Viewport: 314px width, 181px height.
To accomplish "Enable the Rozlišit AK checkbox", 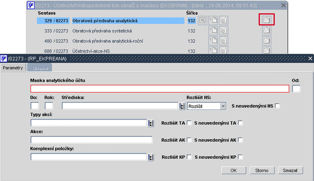I will coord(189,140).
